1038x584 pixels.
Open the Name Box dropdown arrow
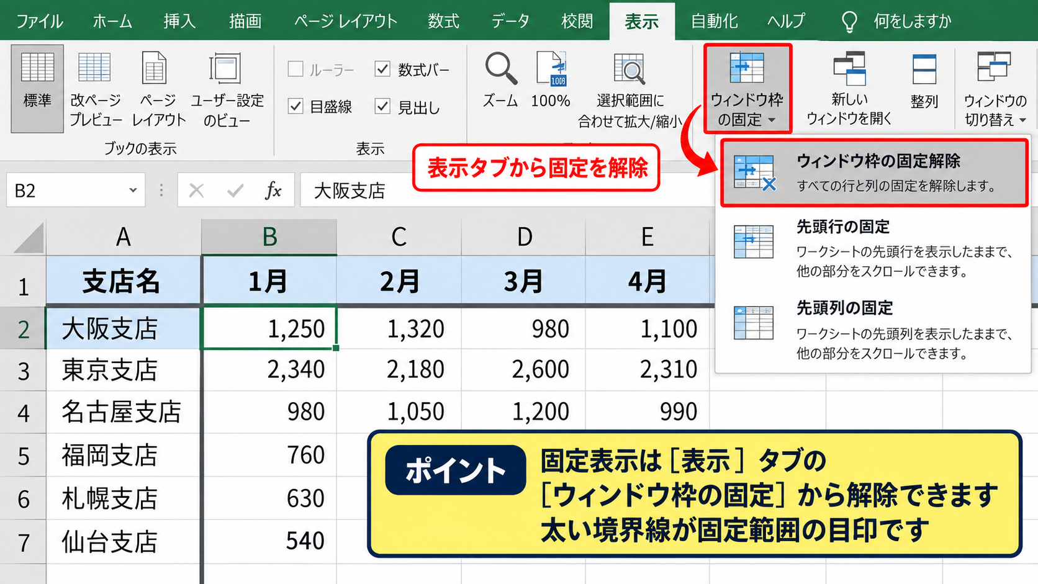pyautogui.click(x=132, y=190)
